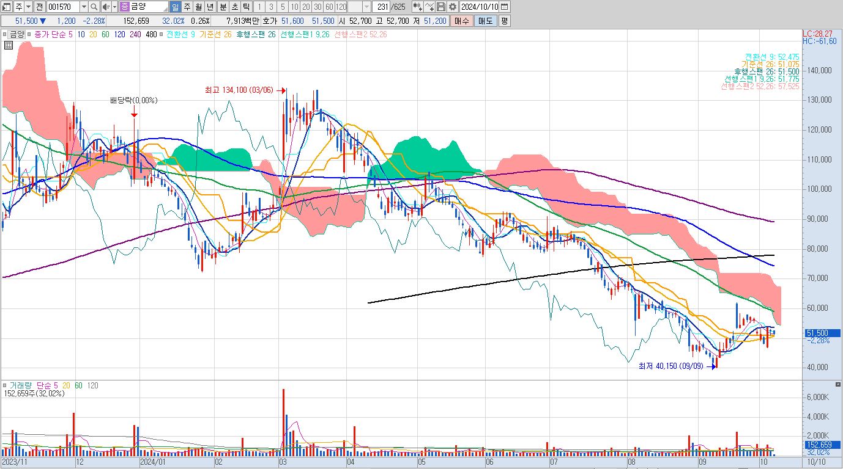The image size is (843, 469).
Task: Select the 60 interval tab
Action: pos(329,7)
